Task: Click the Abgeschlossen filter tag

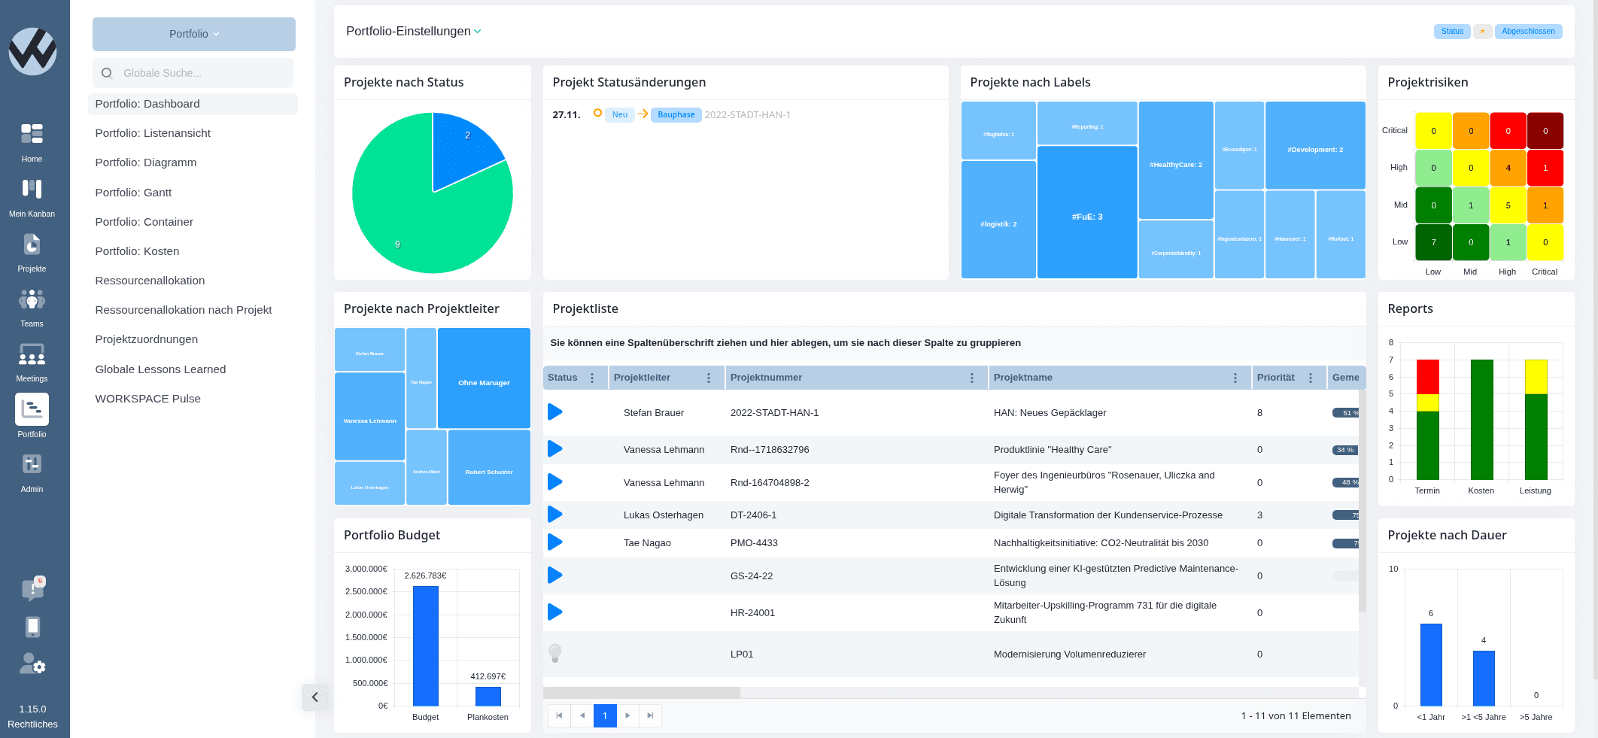Action: pyautogui.click(x=1527, y=32)
